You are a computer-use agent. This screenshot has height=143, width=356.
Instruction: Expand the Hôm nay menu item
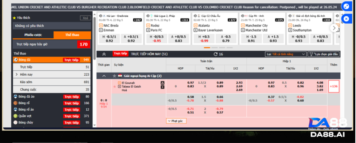pos(51,75)
